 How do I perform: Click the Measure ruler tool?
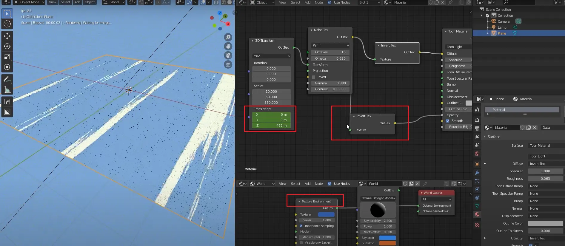coord(7,90)
